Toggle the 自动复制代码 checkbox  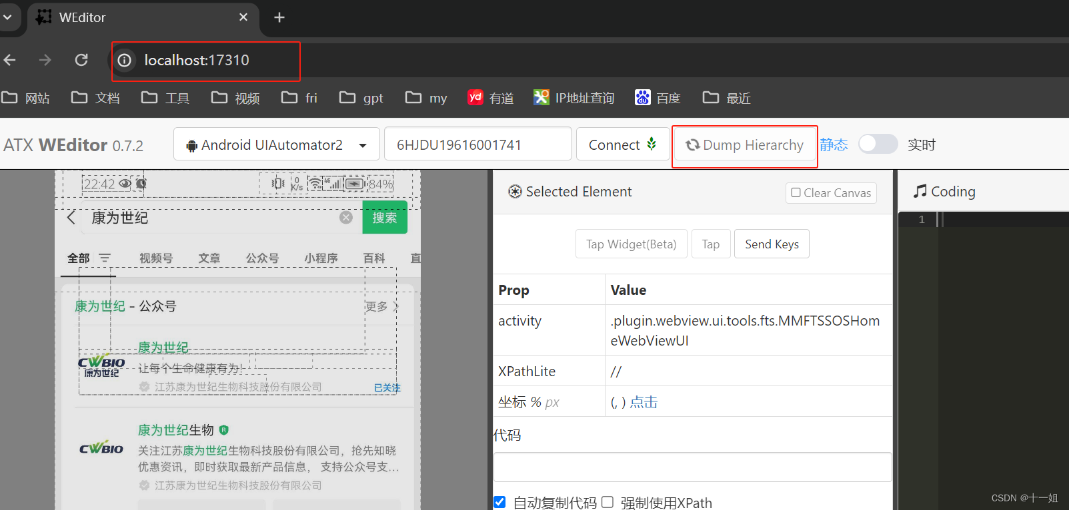click(499, 502)
